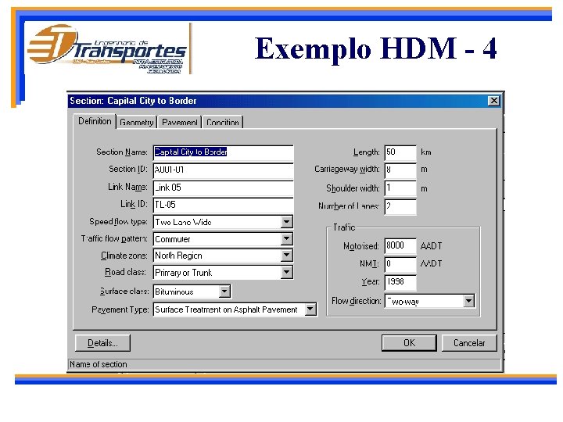Image resolution: width=563 pixels, height=422 pixels.
Task: Select the Condition tab
Action: (x=223, y=122)
